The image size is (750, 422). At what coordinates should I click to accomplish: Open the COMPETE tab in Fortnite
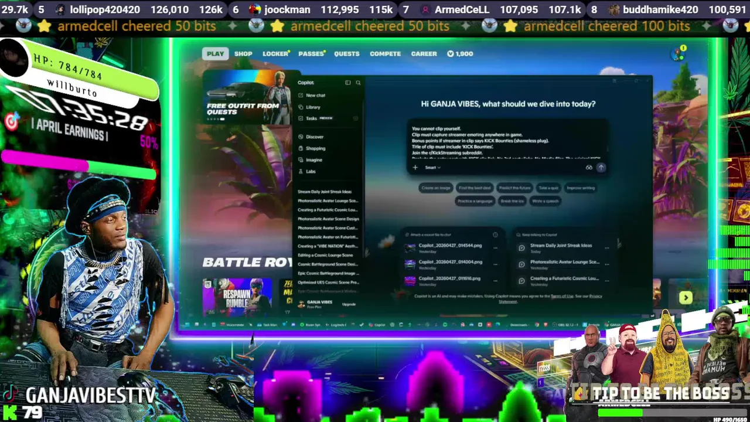(x=385, y=53)
